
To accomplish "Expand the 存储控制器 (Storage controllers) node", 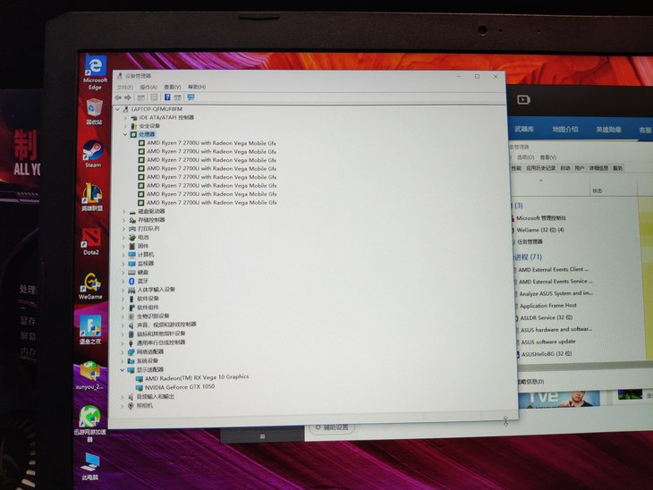I will coord(123,220).
